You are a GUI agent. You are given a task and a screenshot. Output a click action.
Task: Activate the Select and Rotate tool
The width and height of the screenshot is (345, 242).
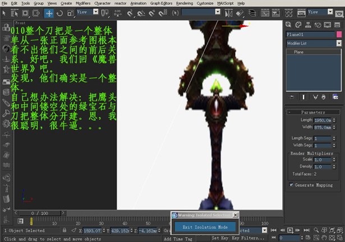coord(59,13)
